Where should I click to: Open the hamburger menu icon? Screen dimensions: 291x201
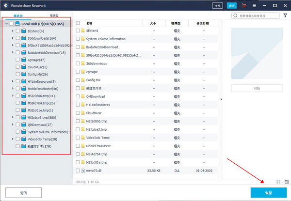coord(254,5)
